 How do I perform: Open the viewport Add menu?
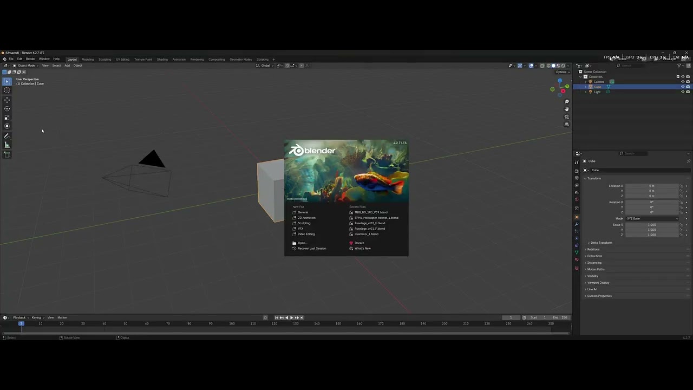(x=67, y=66)
